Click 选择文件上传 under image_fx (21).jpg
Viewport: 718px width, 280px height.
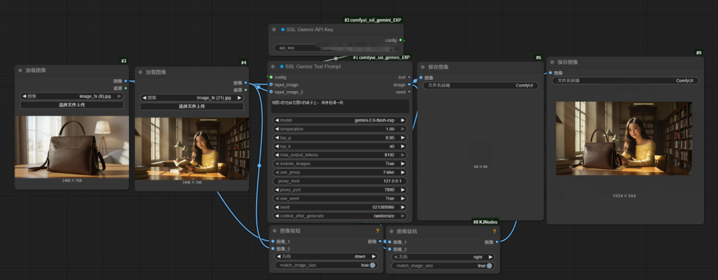coord(192,106)
